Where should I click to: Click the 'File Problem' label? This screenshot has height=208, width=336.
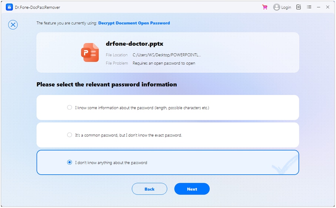click(117, 63)
